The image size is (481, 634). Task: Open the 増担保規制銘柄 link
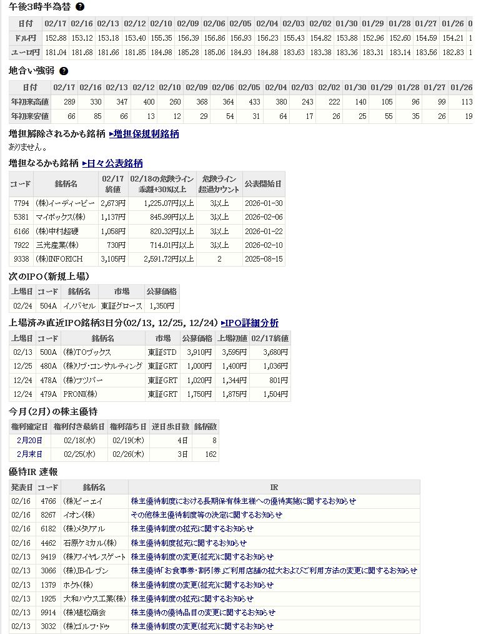click(144, 133)
